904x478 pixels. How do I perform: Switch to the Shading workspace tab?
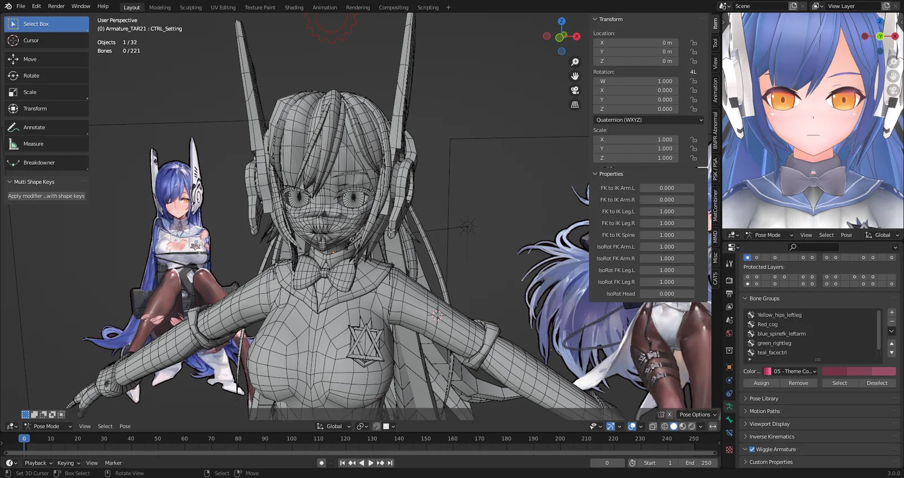[294, 7]
